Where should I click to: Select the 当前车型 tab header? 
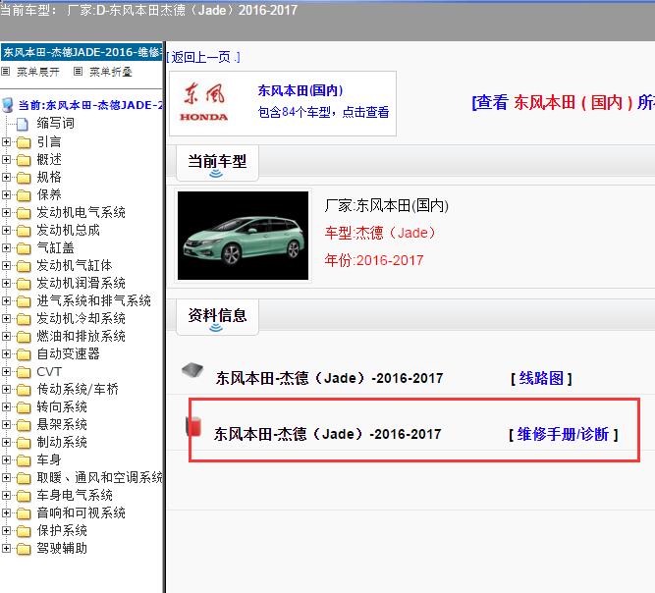tap(217, 163)
